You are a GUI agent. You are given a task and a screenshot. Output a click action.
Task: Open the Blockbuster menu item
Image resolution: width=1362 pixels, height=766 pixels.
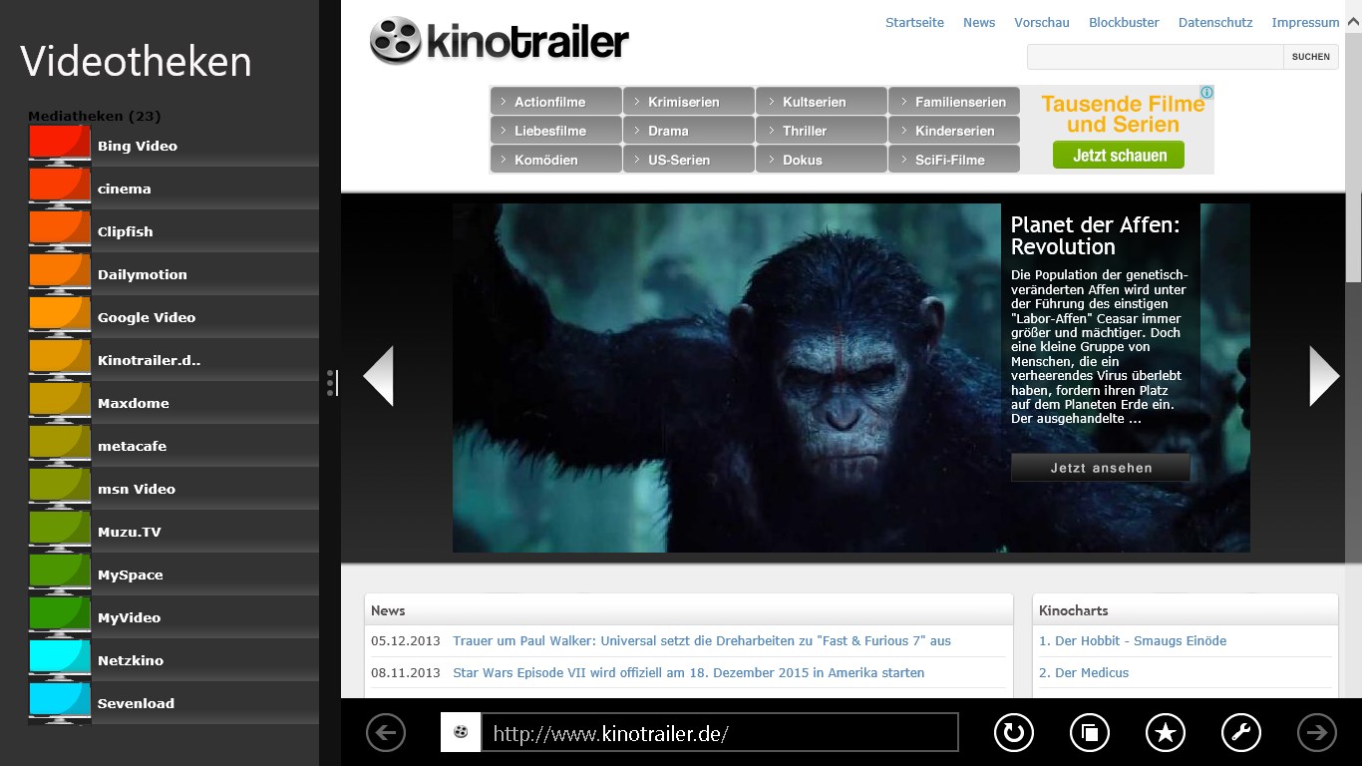coord(1124,22)
